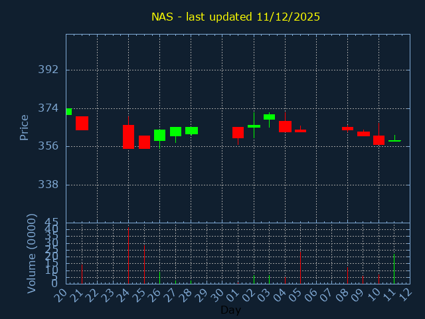425x319 pixels.
Task: Select the green candlestick for day 28
Action: click(x=192, y=130)
